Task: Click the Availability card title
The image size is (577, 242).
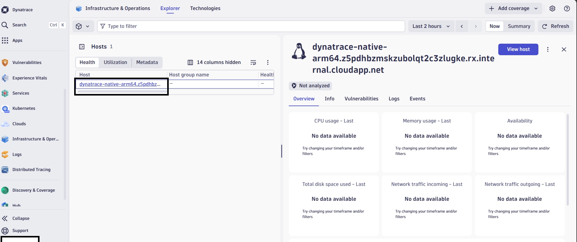Action: [520, 121]
